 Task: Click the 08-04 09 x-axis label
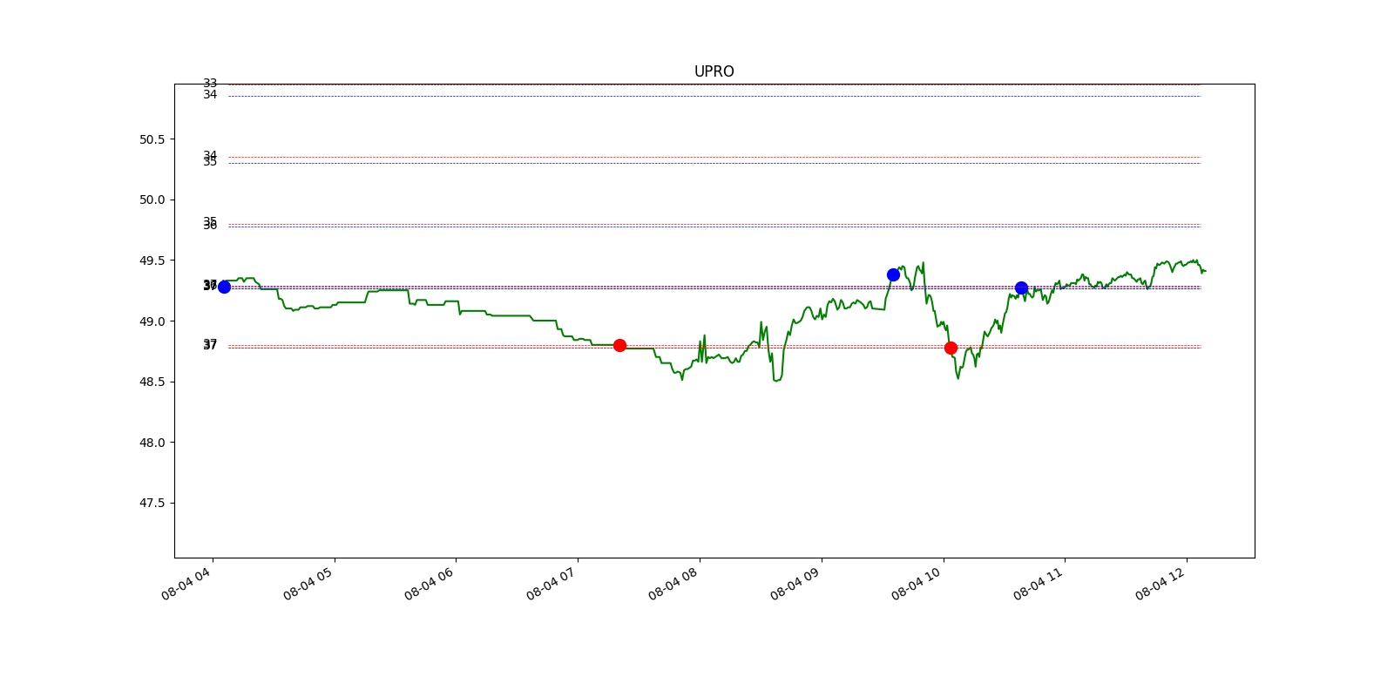point(795,583)
